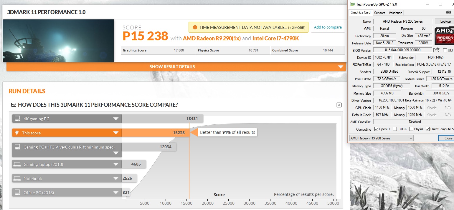The height and width of the screenshot is (210, 454).
Task: Click the Default Clock 977 MHz field
Action: 382,115
